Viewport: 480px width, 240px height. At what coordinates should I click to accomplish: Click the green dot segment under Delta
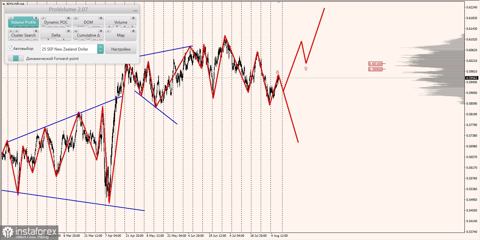click(48, 39)
